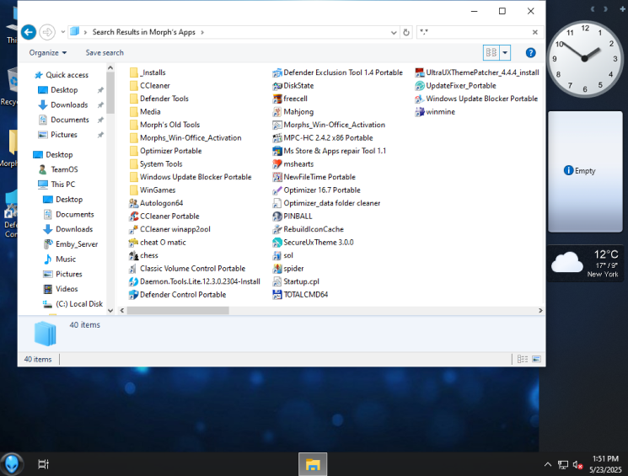The height and width of the screenshot is (476, 628).
Task: Click Save search
Action: [105, 52]
